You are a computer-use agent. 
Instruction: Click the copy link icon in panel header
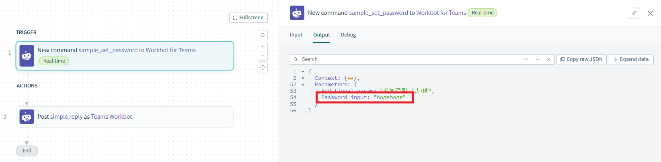[634, 13]
